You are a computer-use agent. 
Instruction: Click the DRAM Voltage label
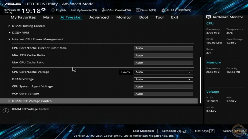click(23, 79)
